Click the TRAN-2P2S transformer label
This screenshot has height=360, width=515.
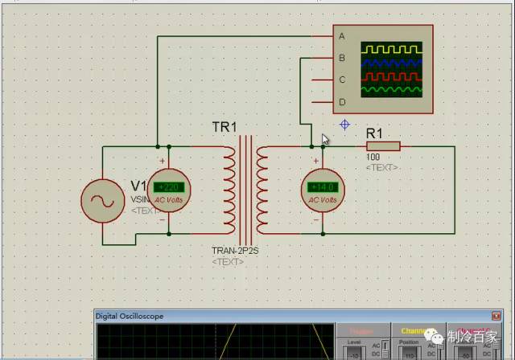pos(235,251)
